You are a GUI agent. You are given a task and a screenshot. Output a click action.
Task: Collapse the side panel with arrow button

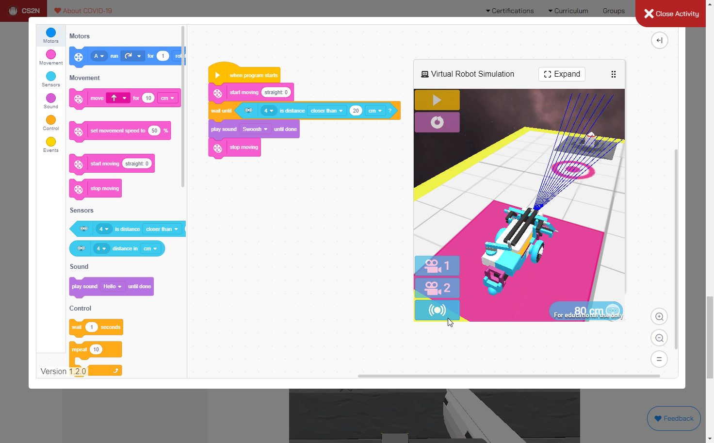point(660,40)
